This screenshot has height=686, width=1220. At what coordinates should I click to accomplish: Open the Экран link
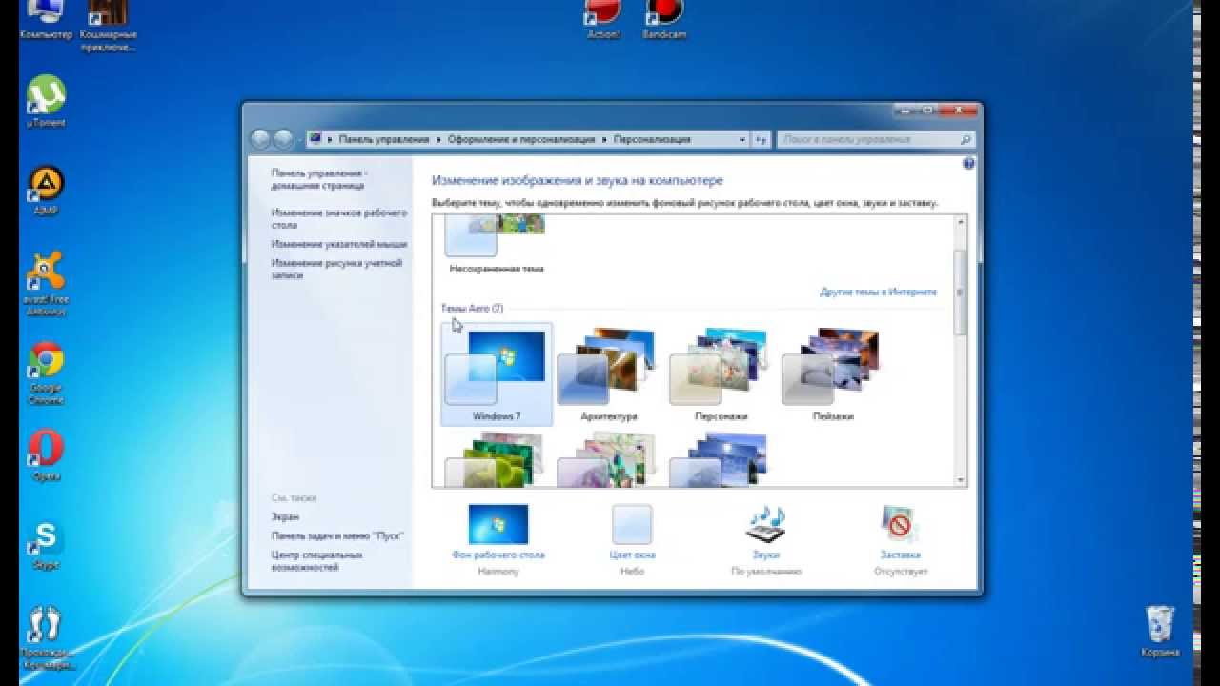(285, 517)
